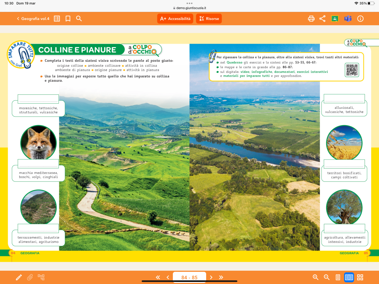Show the page thumbnails grid view

[x=360, y=277]
